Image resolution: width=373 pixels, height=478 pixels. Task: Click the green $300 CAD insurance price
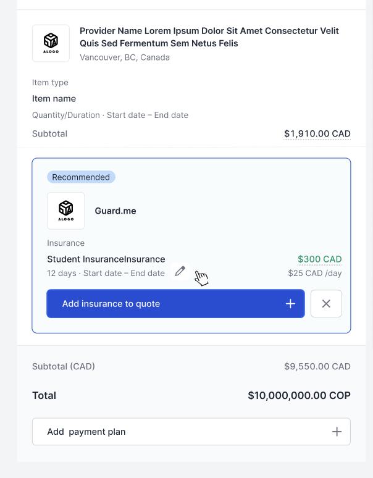click(x=319, y=259)
